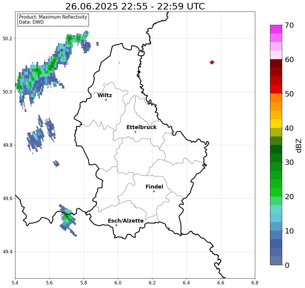
Task: Click the 40 tick label on colorbar
Action: [x=289, y=128]
